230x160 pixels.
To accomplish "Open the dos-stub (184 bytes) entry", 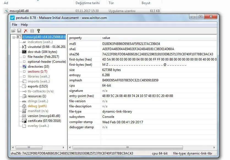I will (x=42, y=52).
